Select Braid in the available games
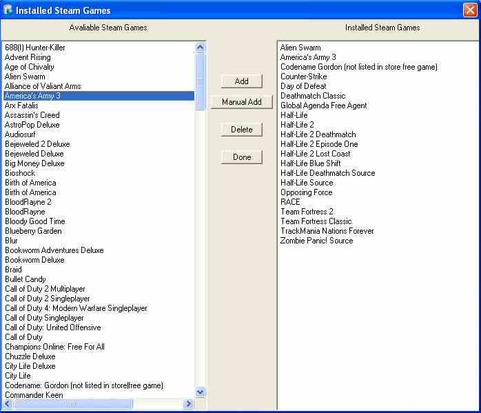 click(13, 270)
